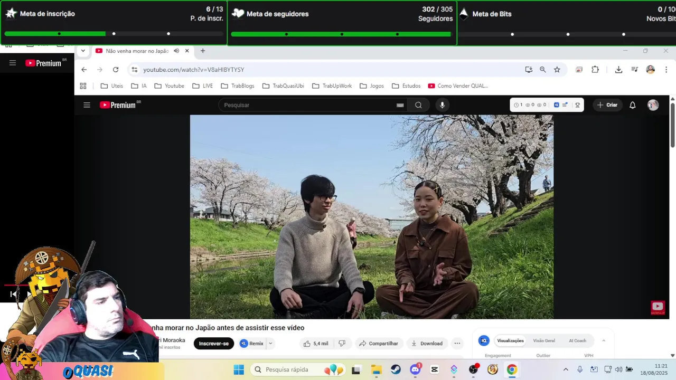
Task: Open the TrabBlogs bookmarks folder
Action: (238, 86)
